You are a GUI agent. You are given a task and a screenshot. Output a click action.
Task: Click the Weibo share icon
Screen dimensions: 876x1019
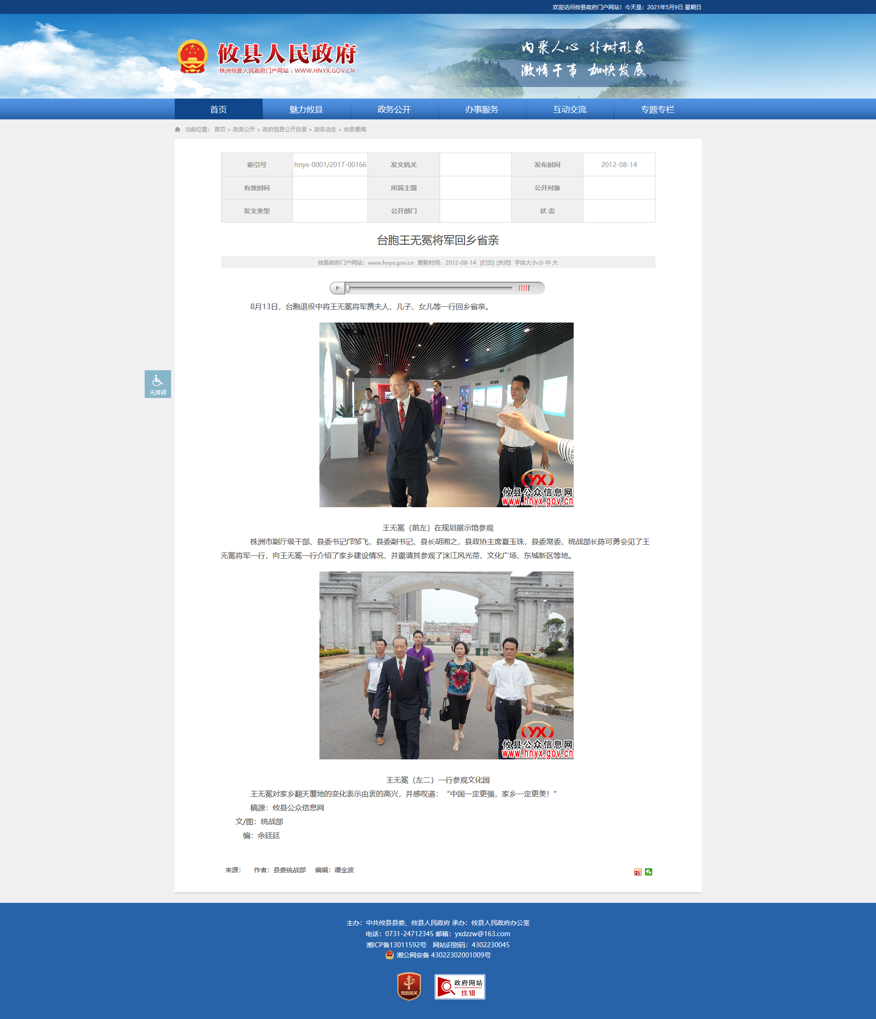pyautogui.click(x=638, y=872)
